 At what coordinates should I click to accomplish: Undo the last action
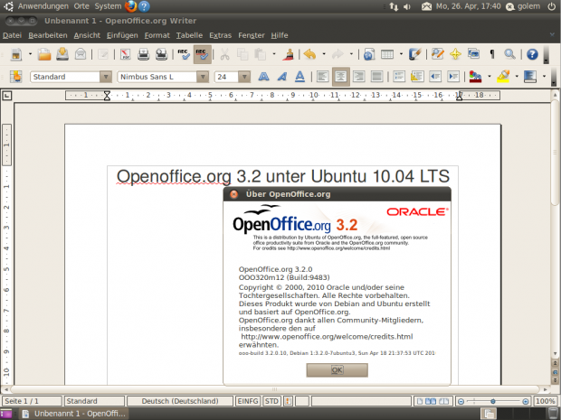coord(309,54)
